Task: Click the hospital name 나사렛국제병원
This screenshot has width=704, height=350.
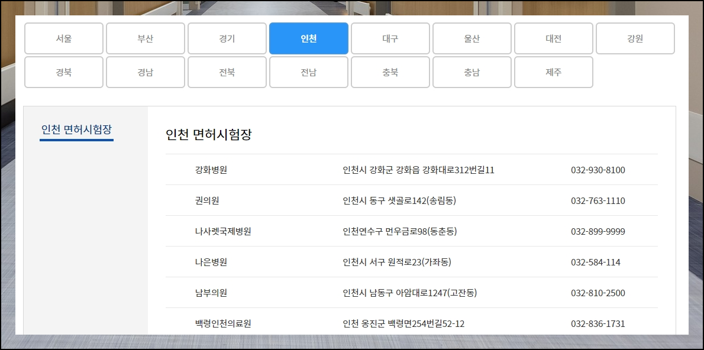Action: tap(222, 232)
